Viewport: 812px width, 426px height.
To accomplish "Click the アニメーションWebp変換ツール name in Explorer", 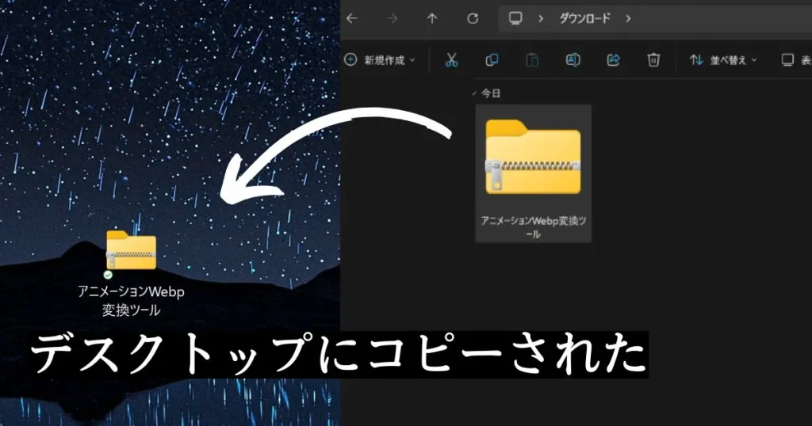I will (534, 227).
